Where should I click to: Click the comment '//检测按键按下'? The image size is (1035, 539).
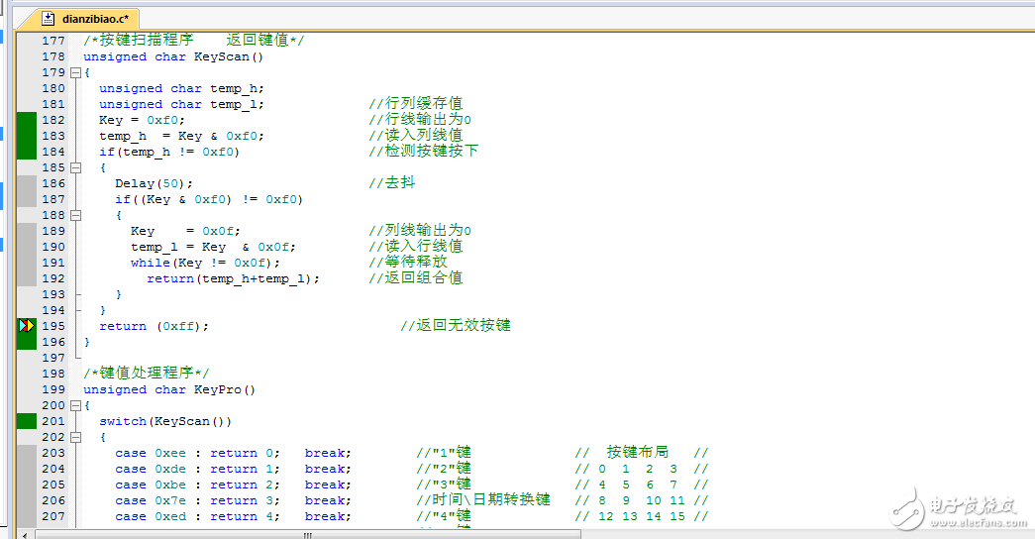pyautogui.click(x=423, y=152)
